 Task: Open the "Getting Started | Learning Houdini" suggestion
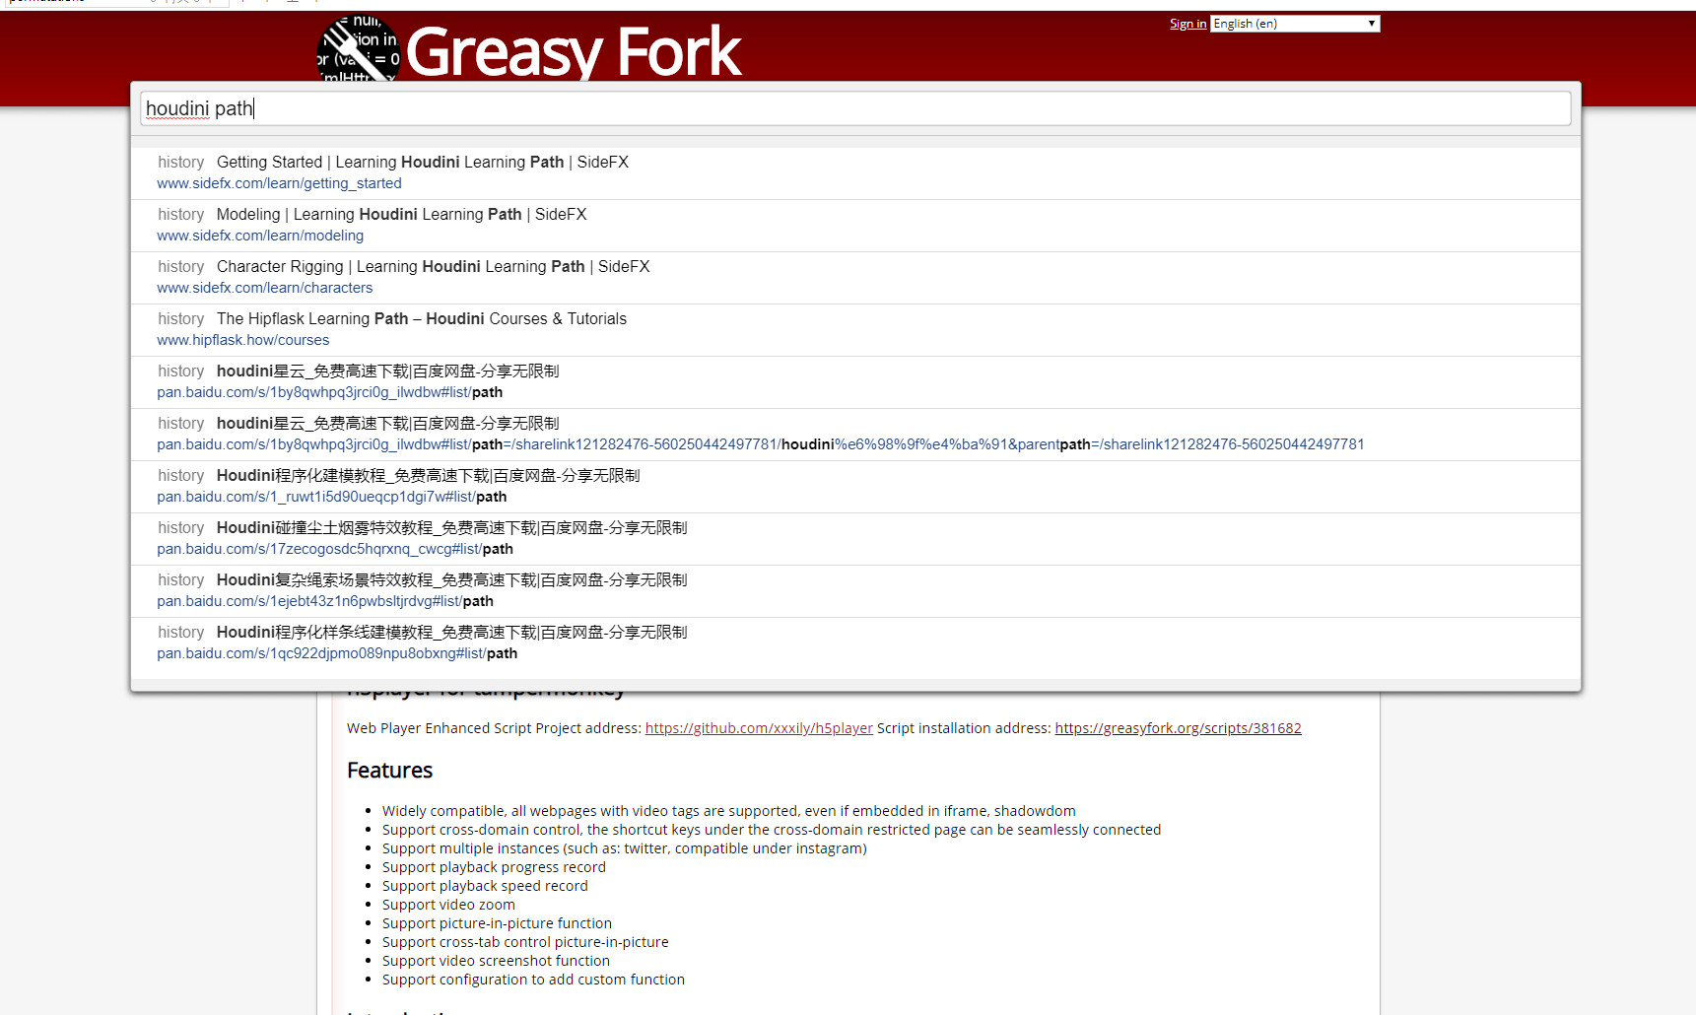coord(855,173)
